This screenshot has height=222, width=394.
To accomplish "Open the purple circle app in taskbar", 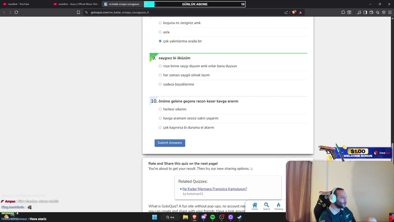I will pyautogui.click(x=231, y=217).
